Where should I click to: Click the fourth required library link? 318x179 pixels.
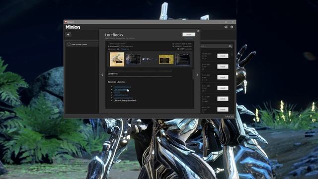coord(121,95)
